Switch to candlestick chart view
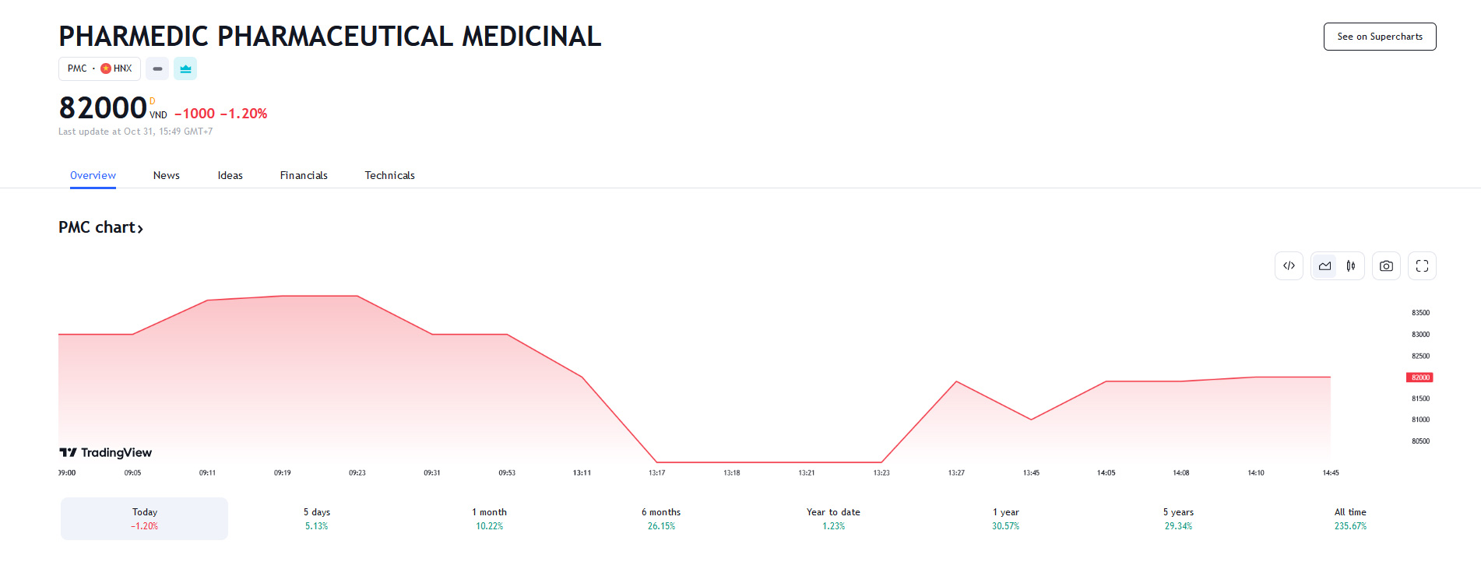Screen dimensions: 1481x576 [1351, 266]
